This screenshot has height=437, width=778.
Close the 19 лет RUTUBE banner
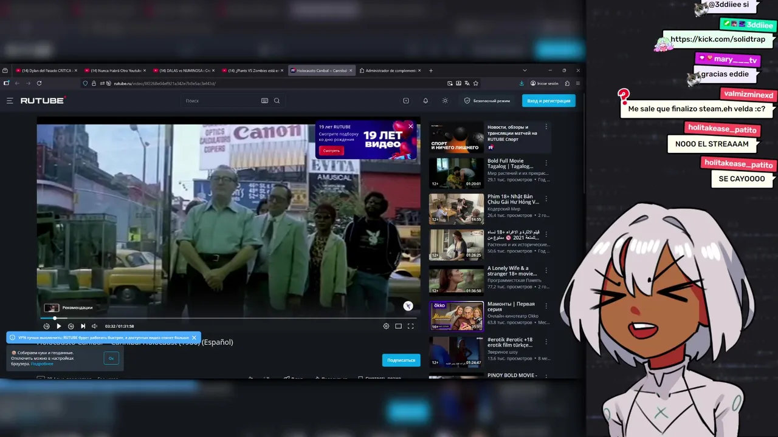411,126
